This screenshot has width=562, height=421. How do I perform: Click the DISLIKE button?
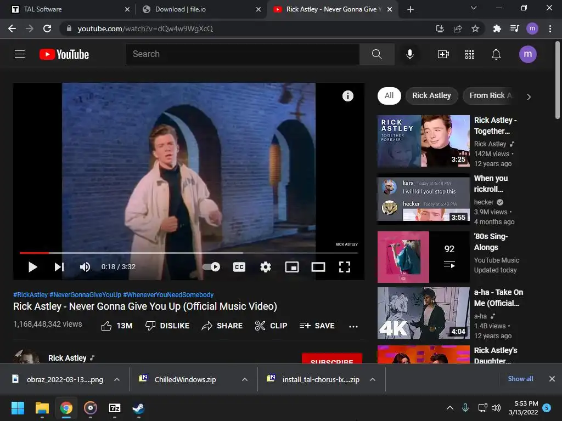(167, 326)
